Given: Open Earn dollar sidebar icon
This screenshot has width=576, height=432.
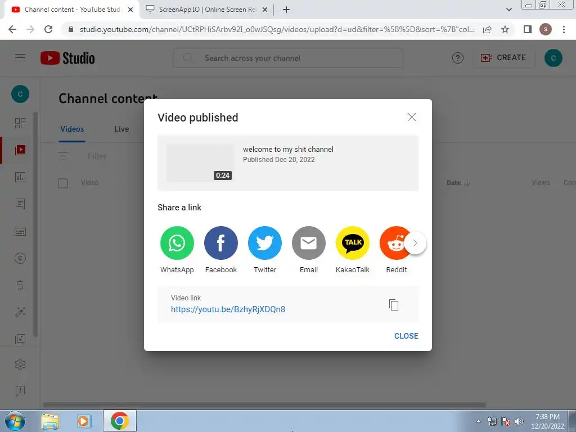Looking at the screenshot, I should coord(20,285).
